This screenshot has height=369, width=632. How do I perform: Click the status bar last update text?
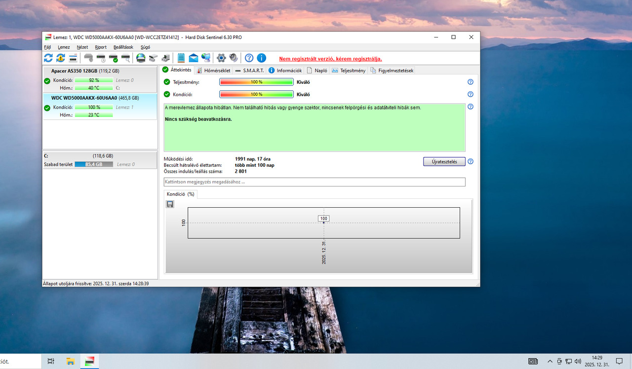pyautogui.click(x=96, y=284)
